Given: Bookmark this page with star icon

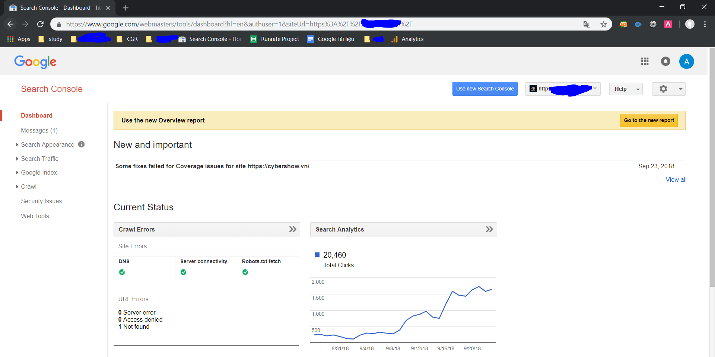Looking at the screenshot, I should [604, 24].
